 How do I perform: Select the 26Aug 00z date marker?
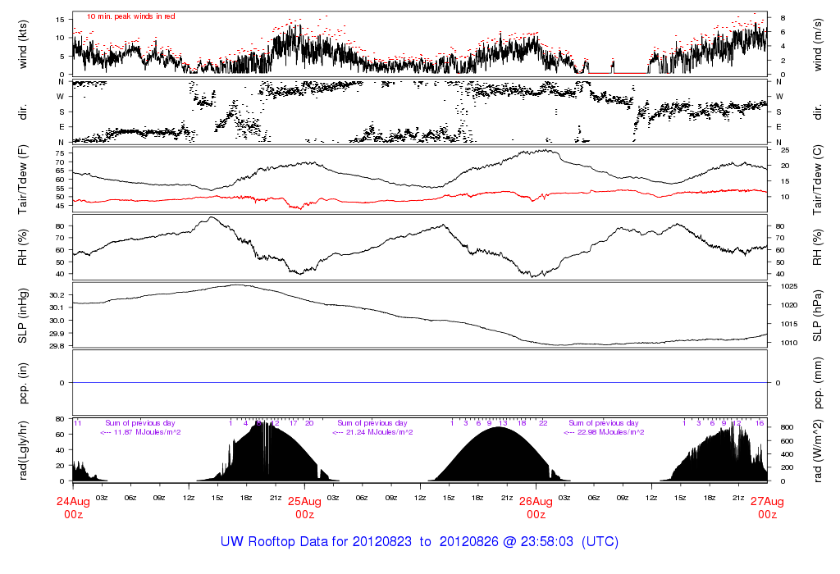536,508
